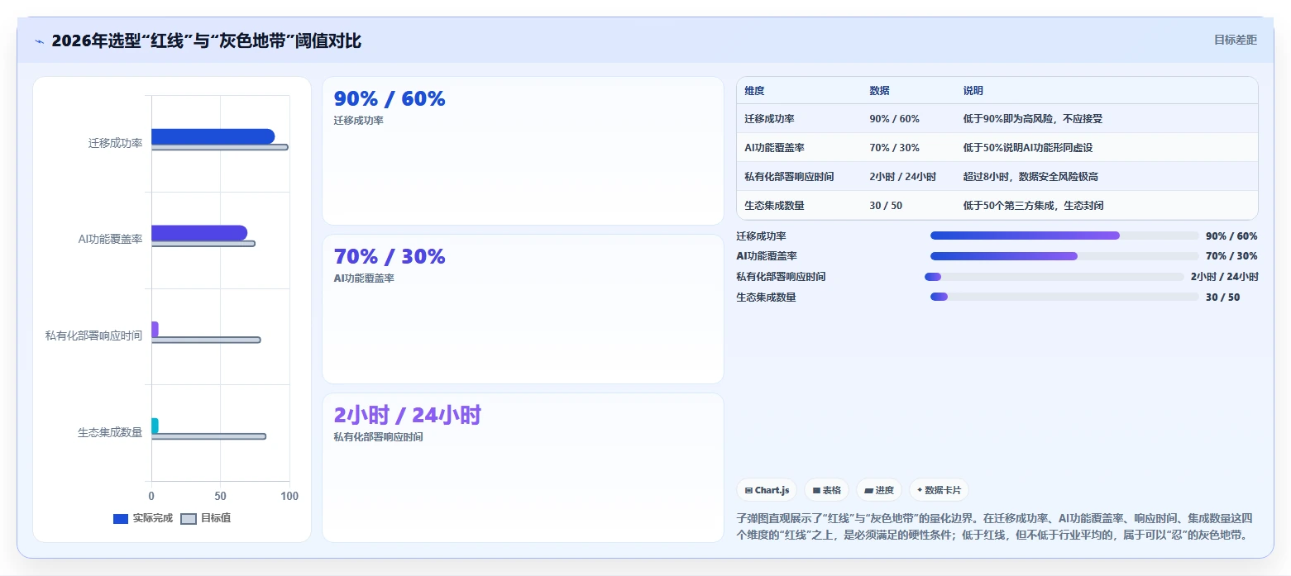1291x576 pixels.
Task: Click the summary paragraph starting 子弹图直观展示了
Action: [x=994, y=526]
